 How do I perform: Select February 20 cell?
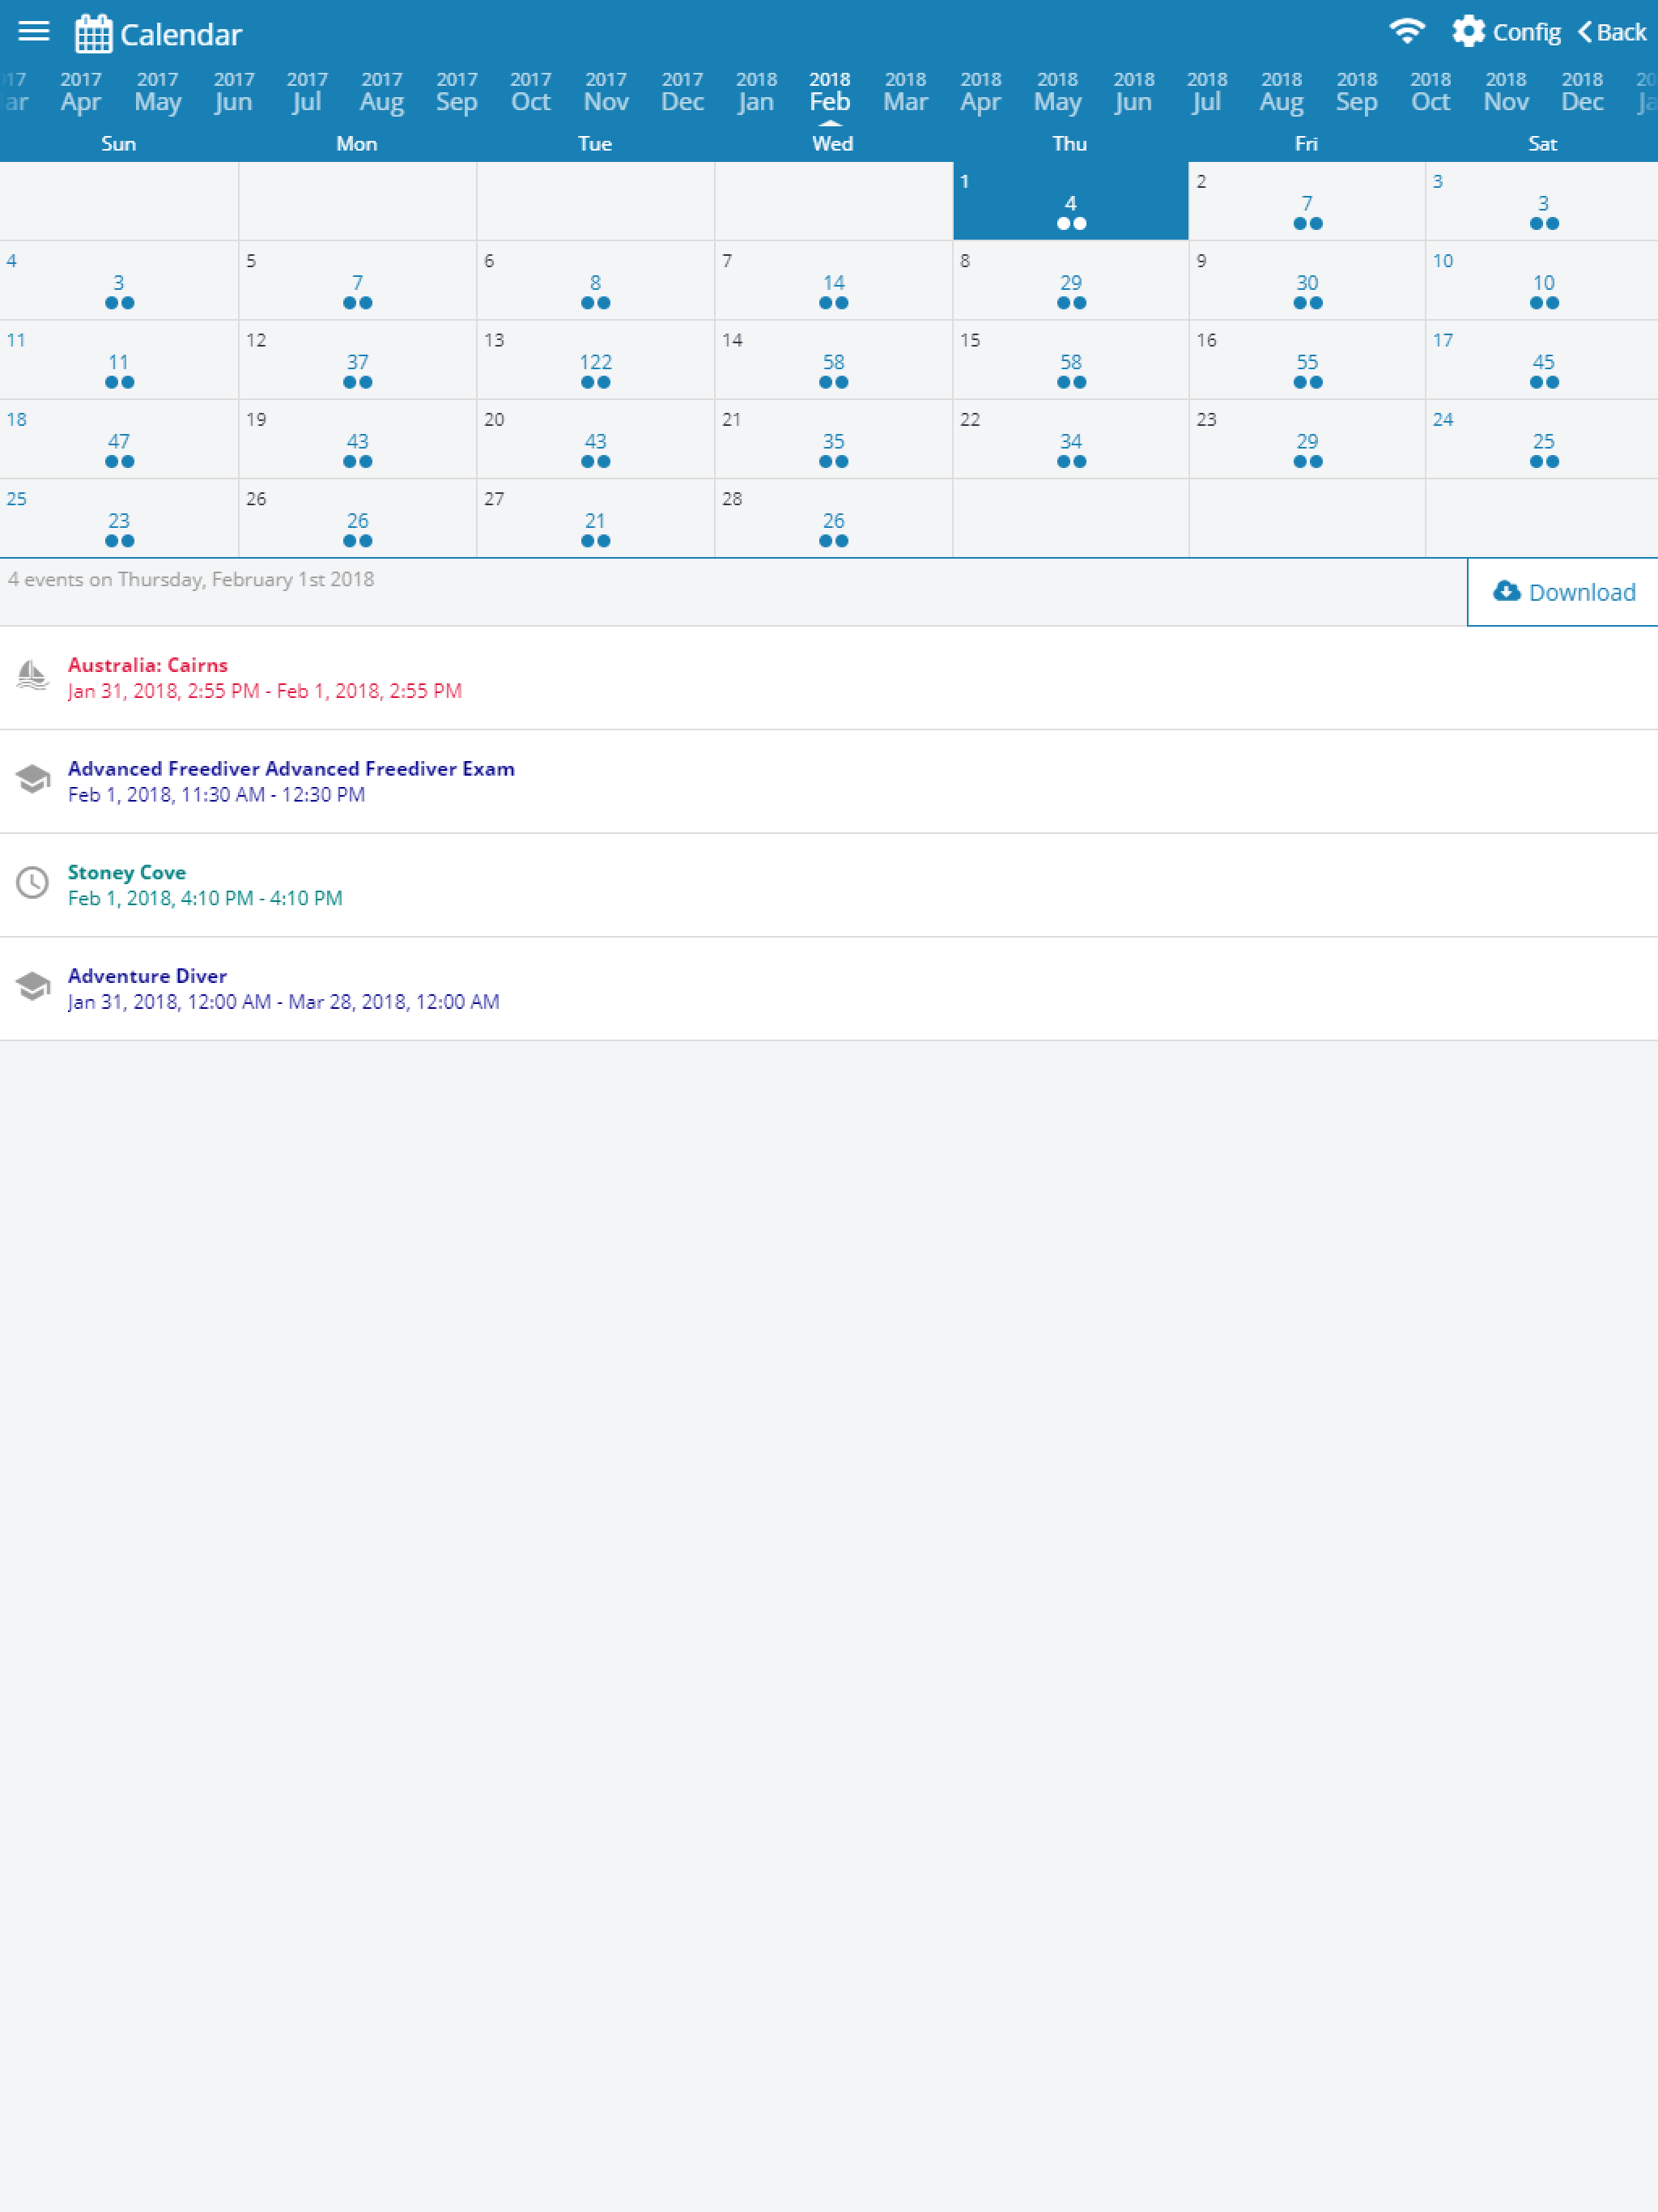(x=596, y=439)
